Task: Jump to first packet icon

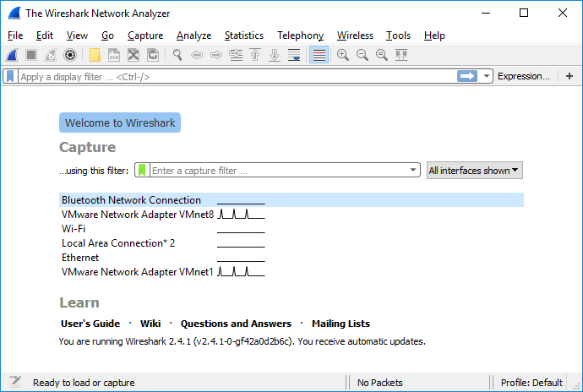Action: (255, 55)
